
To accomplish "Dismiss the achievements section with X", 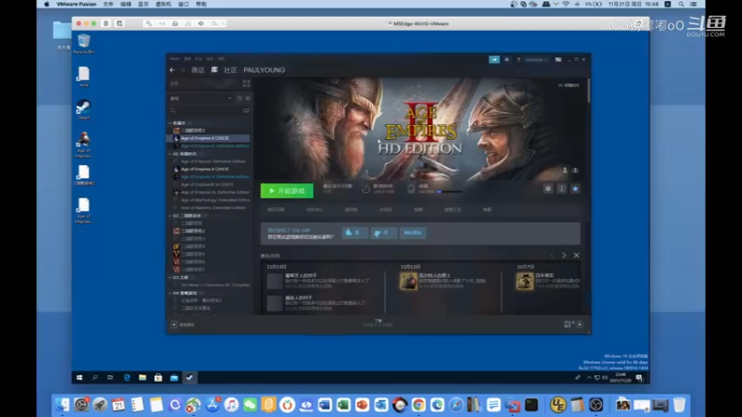I will [576, 256].
